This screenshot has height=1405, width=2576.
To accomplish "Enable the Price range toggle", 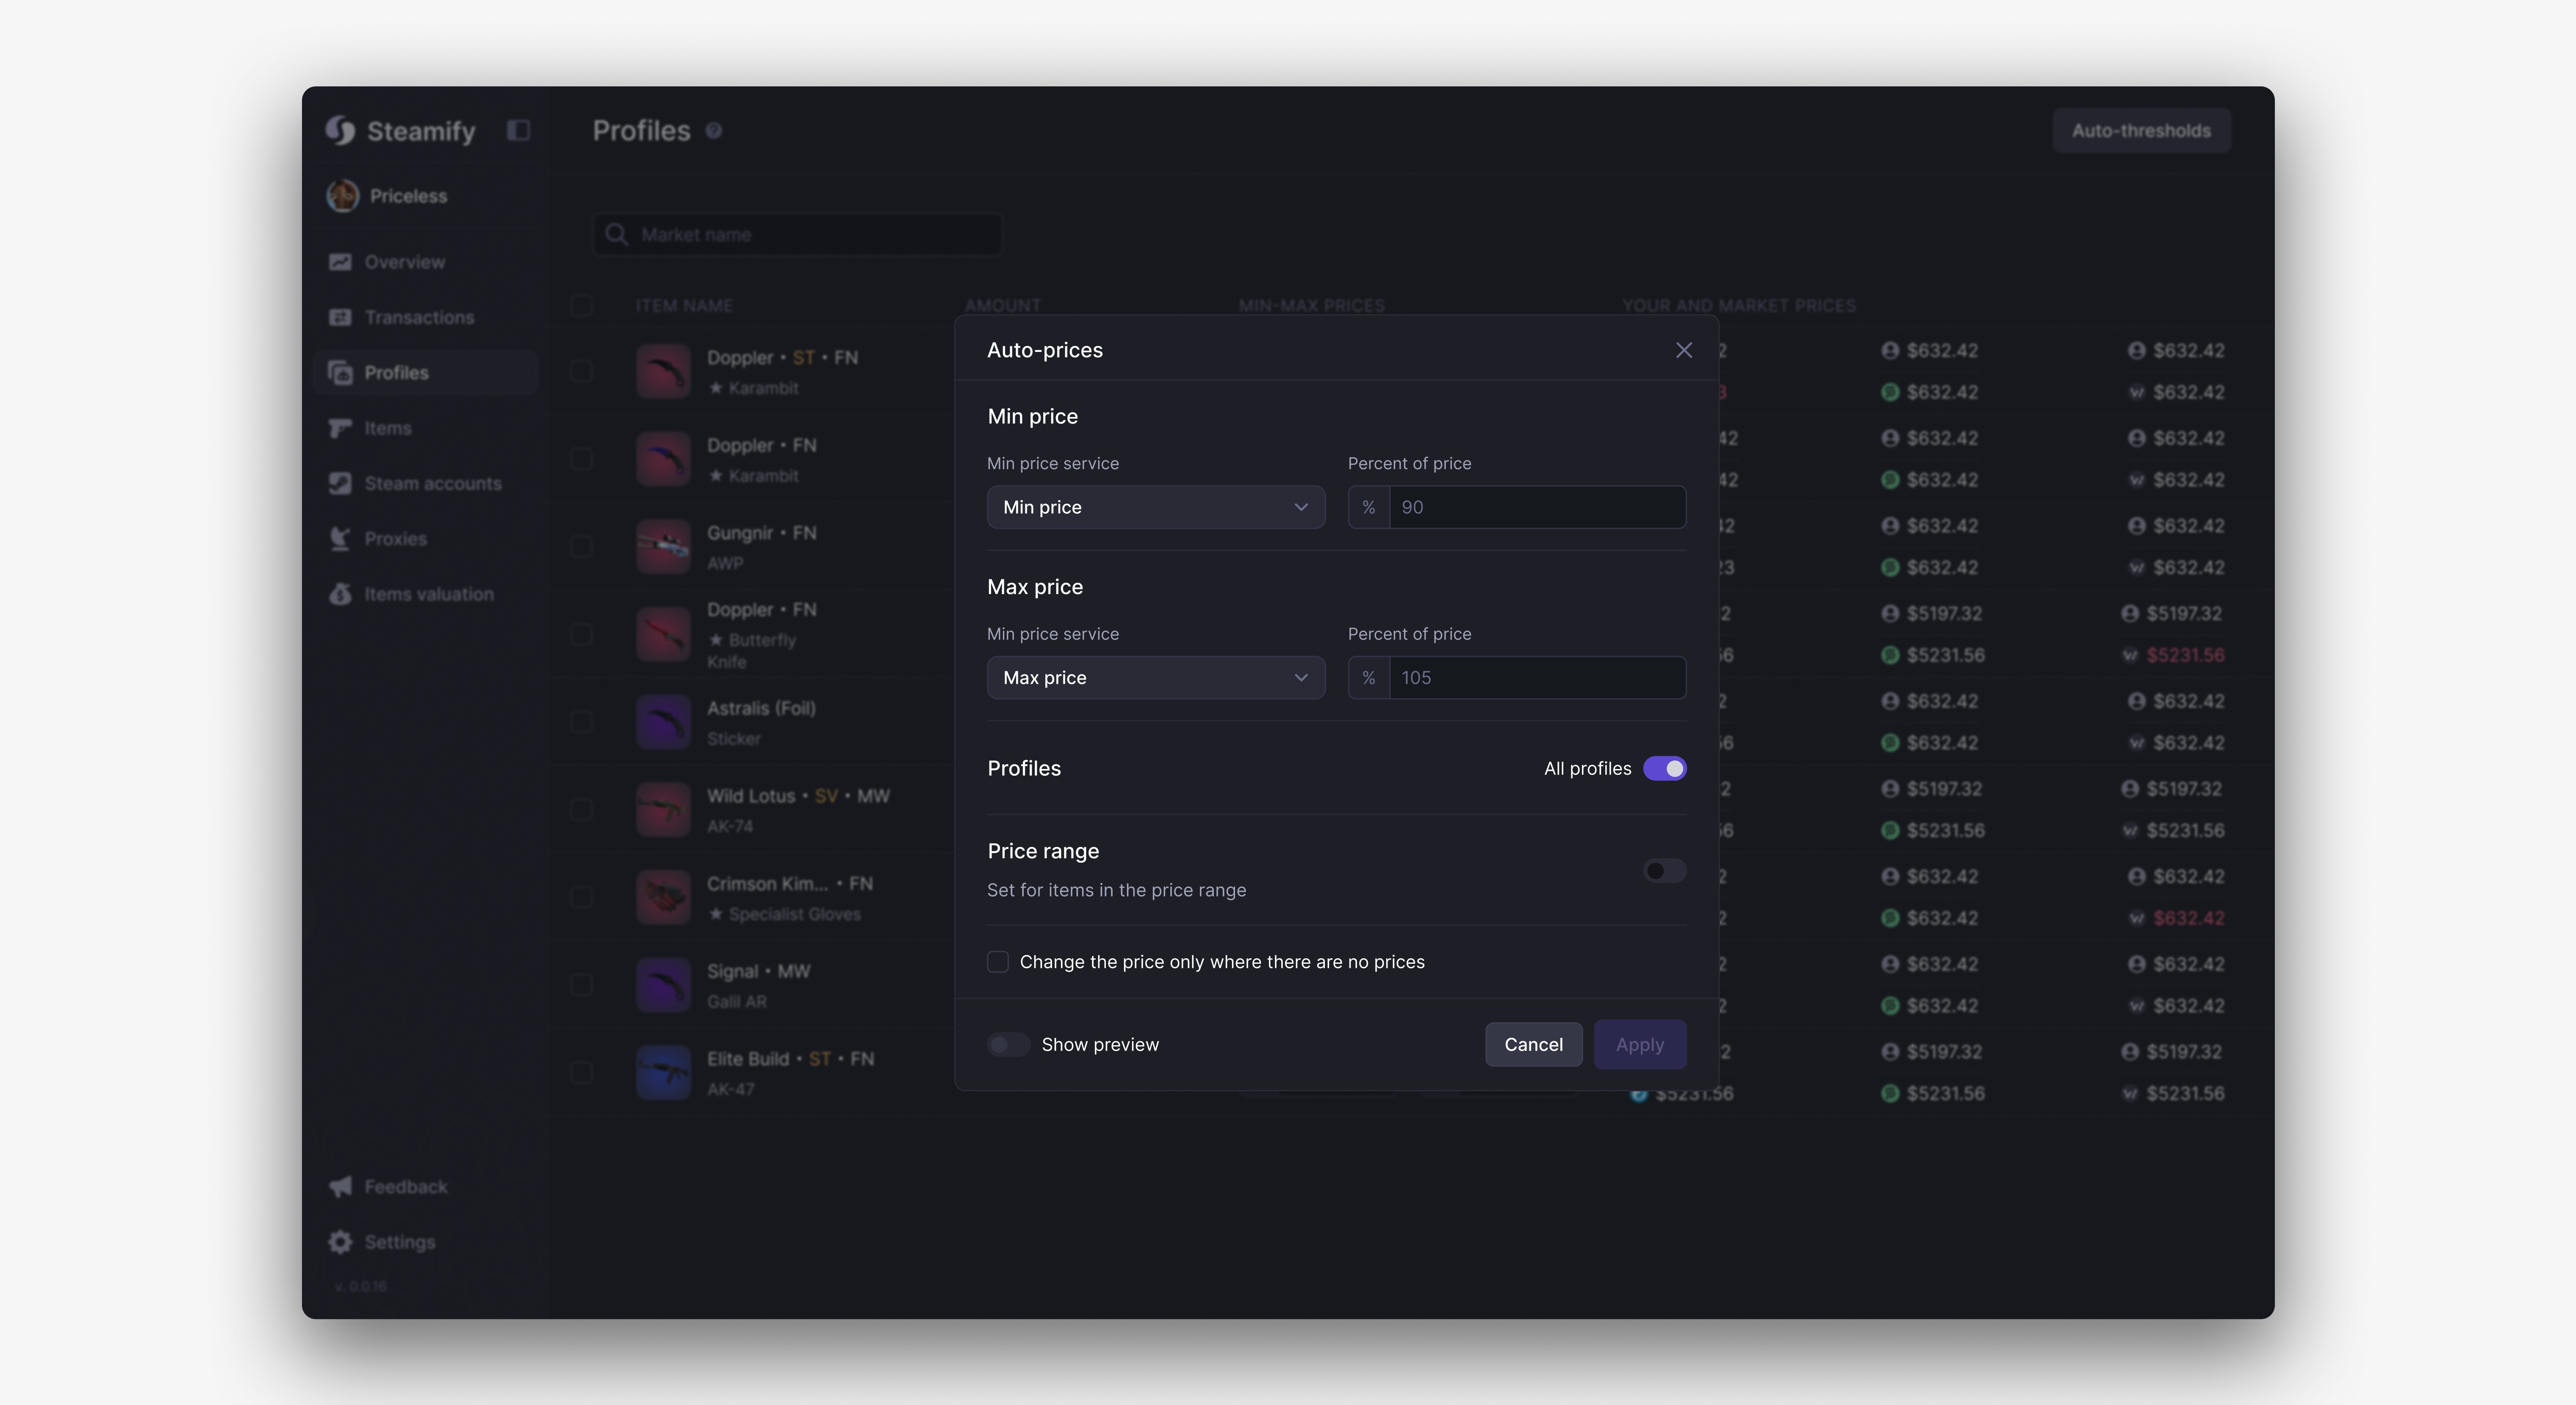I will pyautogui.click(x=1664, y=871).
